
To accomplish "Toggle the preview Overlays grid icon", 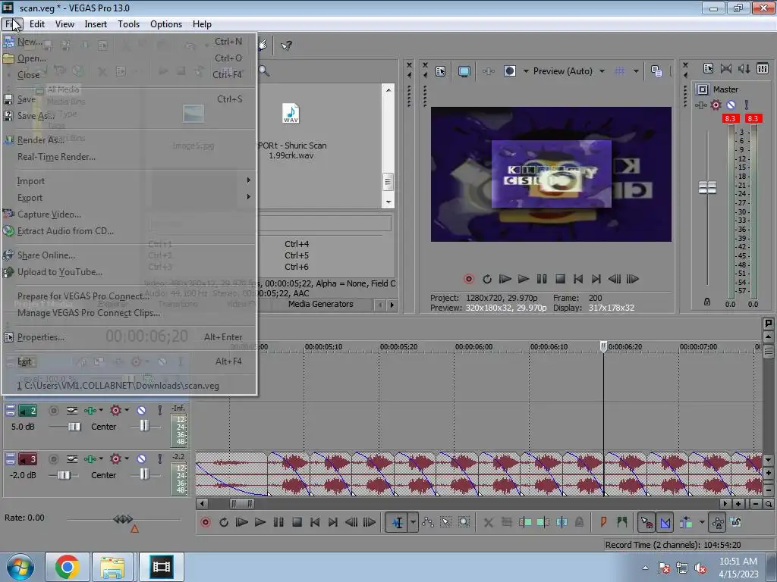I will pos(620,71).
